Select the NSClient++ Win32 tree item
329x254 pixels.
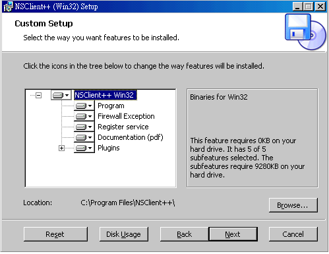click(x=105, y=95)
